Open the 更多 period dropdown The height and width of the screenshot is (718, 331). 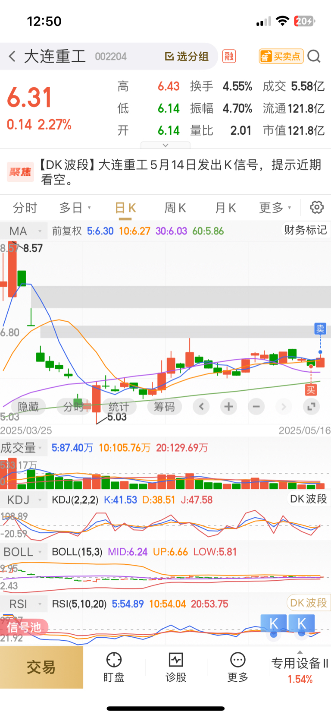click(275, 208)
